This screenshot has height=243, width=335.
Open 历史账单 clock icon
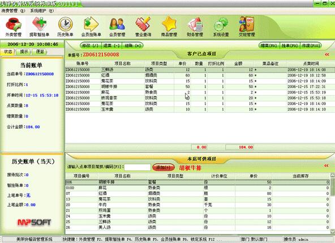pyautogui.click(x=66, y=27)
